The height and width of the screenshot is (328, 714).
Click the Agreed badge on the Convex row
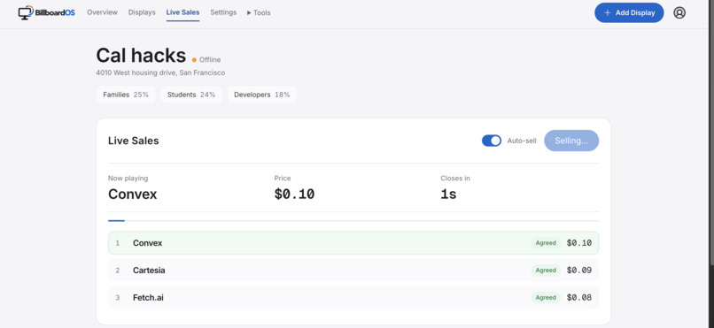point(546,243)
